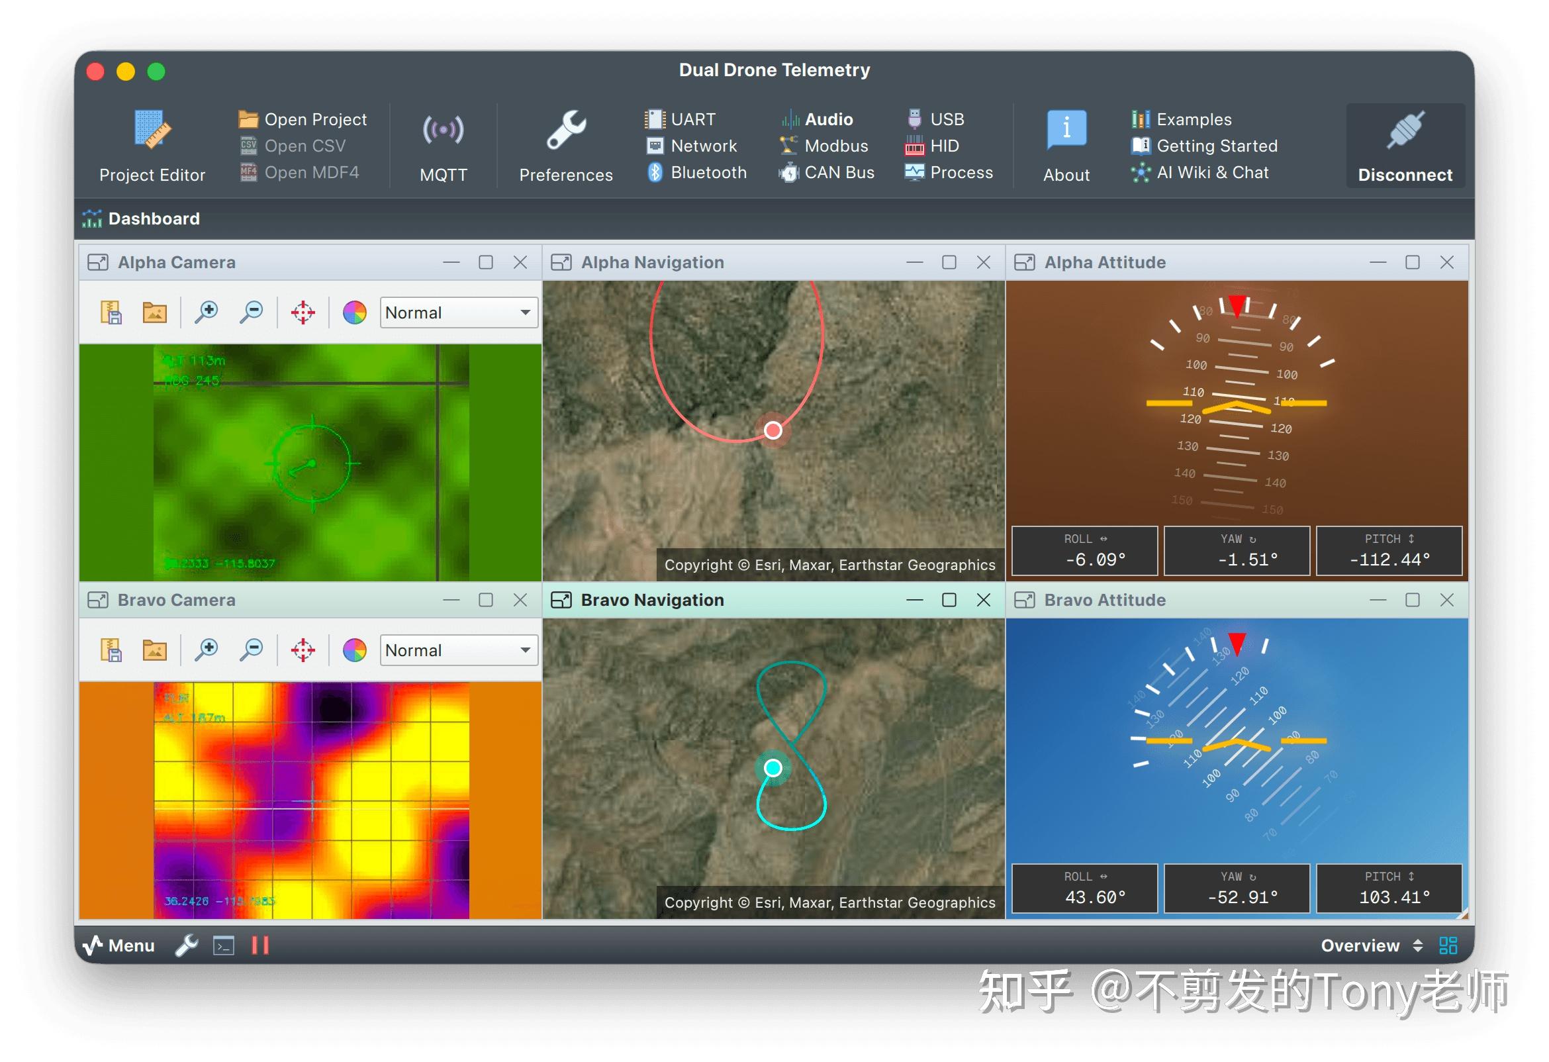
Task: Zoom out on Alpha Camera image
Action: click(x=252, y=313)
